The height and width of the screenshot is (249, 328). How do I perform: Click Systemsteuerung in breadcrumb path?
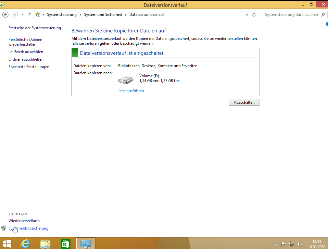pyautogui.click(x=62, y=15)
